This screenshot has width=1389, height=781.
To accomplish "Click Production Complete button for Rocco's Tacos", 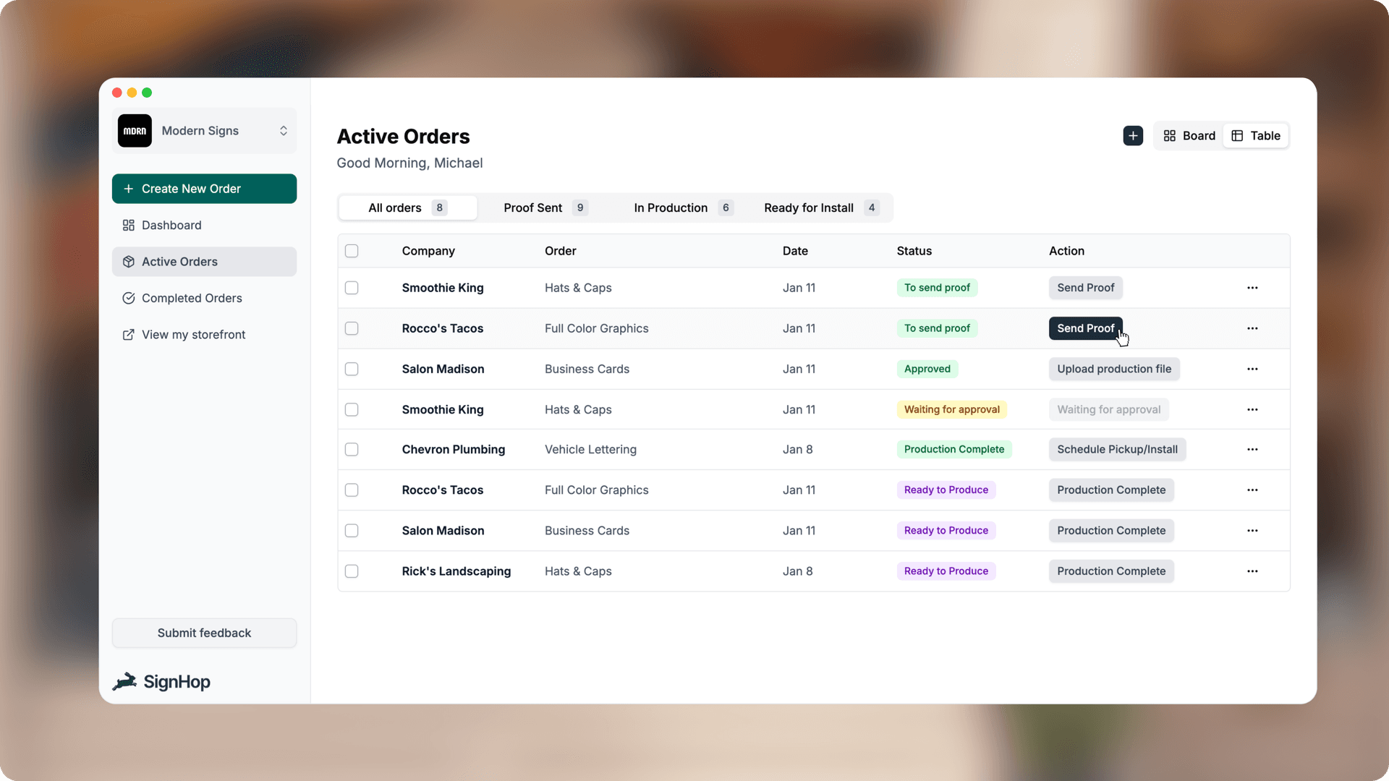I will [x=1111, y=490].
